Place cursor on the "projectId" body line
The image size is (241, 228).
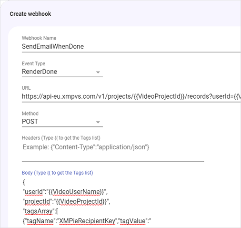point(66,201)
